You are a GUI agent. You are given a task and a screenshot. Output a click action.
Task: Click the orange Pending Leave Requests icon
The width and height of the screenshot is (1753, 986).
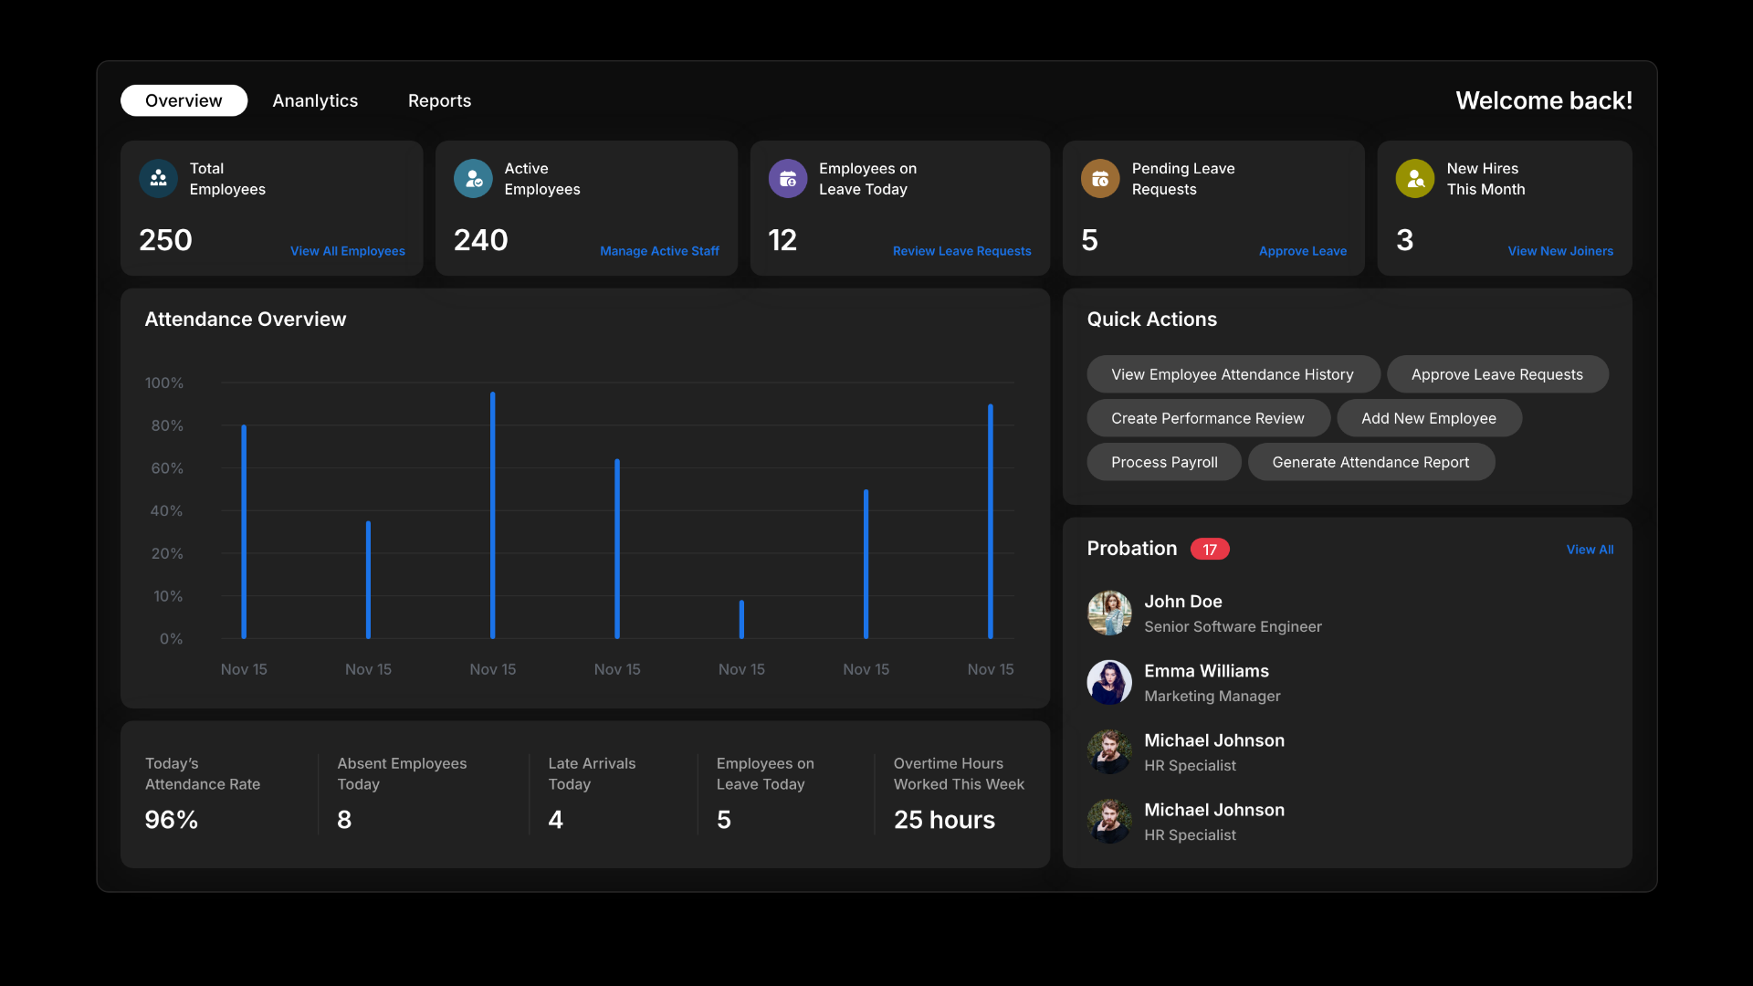tap(1100, 179)
